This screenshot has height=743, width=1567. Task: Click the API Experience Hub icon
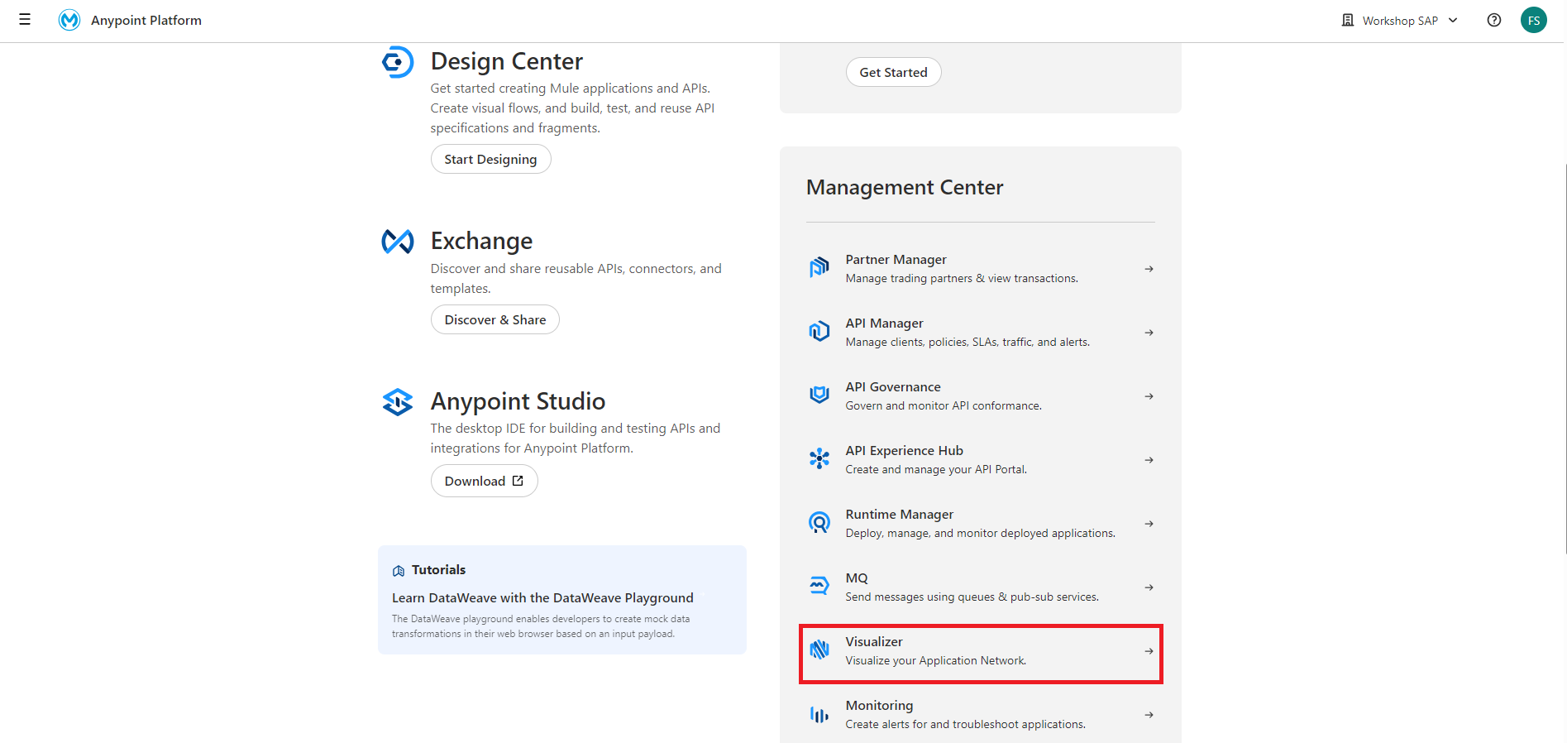(x=819, y=458)
